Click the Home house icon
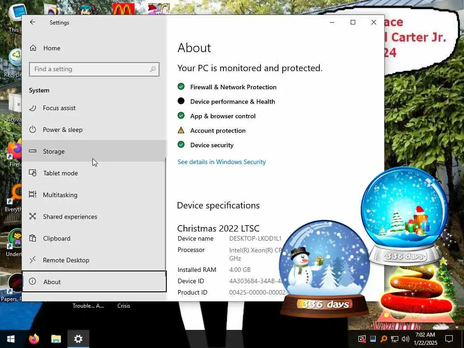 [33, 48]
